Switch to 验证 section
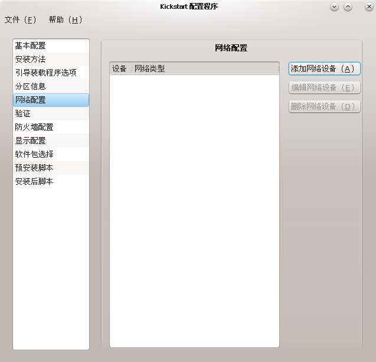 point(51,113)
